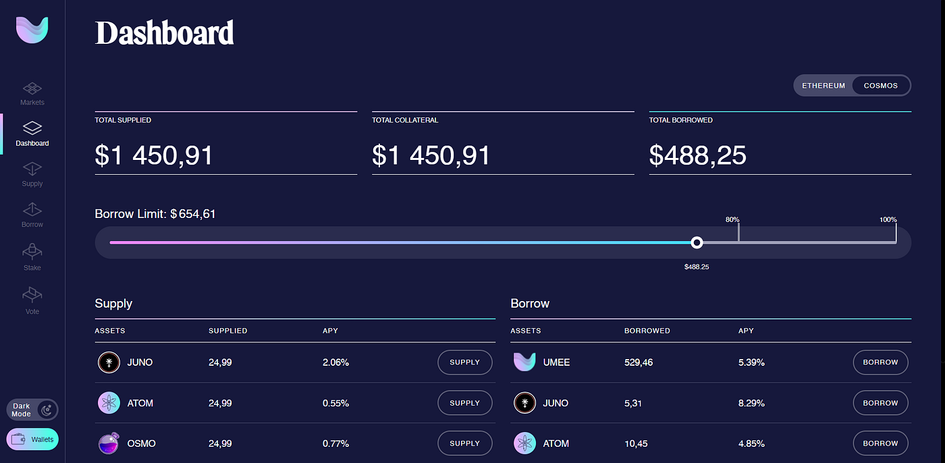This screenshot has height=463, width=945.
Task: Click the 10,45 borrowed ATOM amount
Action: tap(636, 443)
